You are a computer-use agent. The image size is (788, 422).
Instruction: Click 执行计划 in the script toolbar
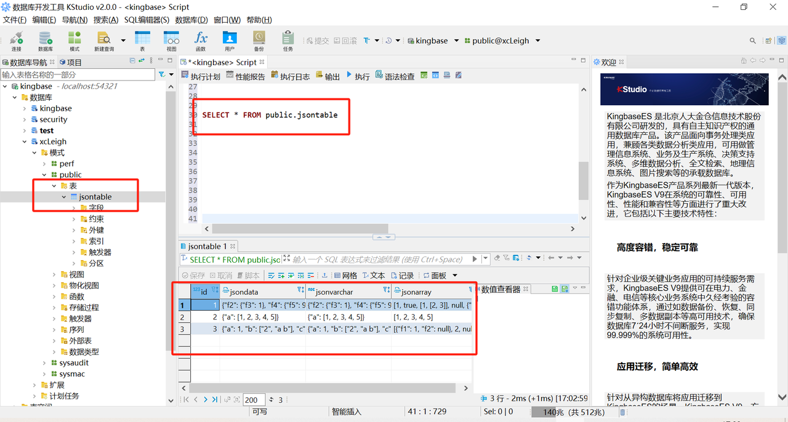[x=201, y=76]
